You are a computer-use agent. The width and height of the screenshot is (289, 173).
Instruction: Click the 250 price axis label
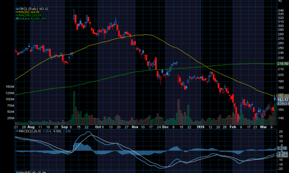(281, 48)
